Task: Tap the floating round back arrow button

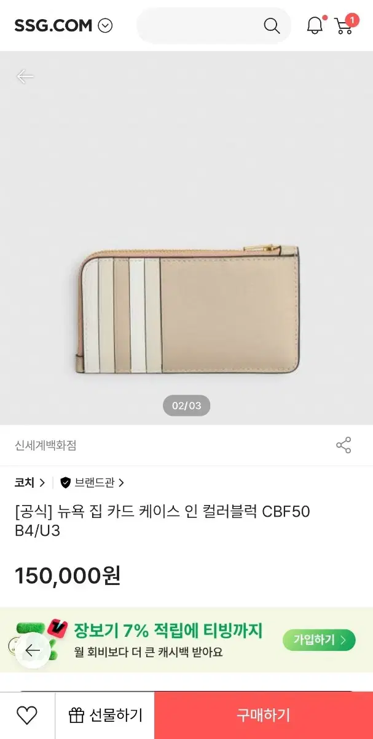Action: tap(32, 650)
